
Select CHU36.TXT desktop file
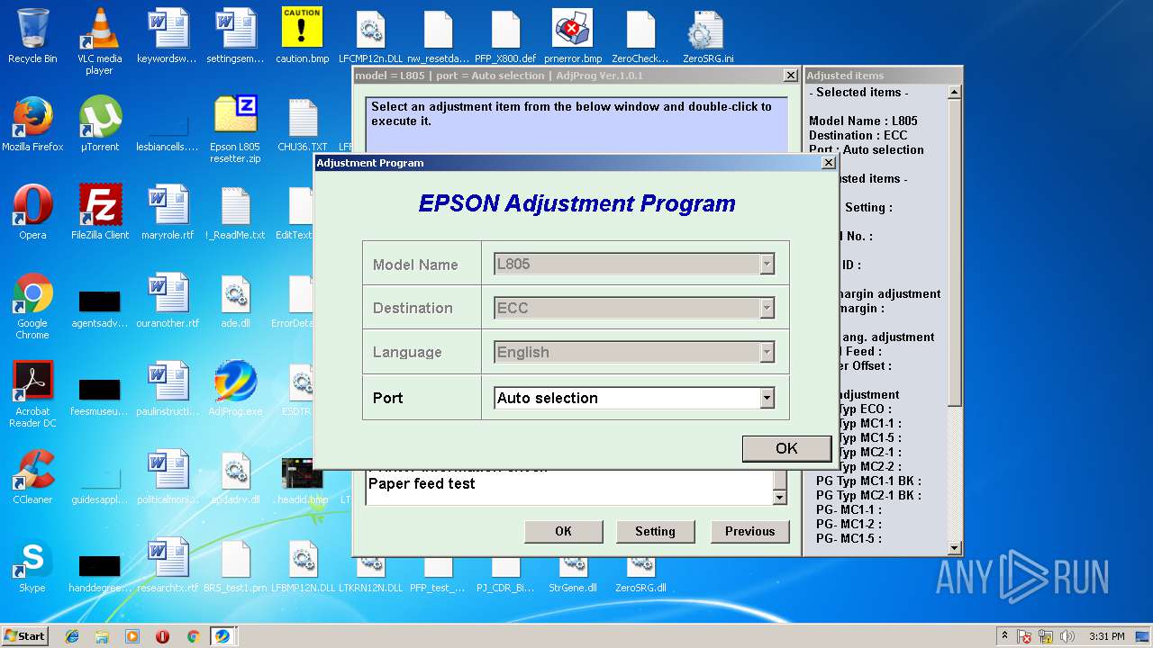(x=303, y=123)
